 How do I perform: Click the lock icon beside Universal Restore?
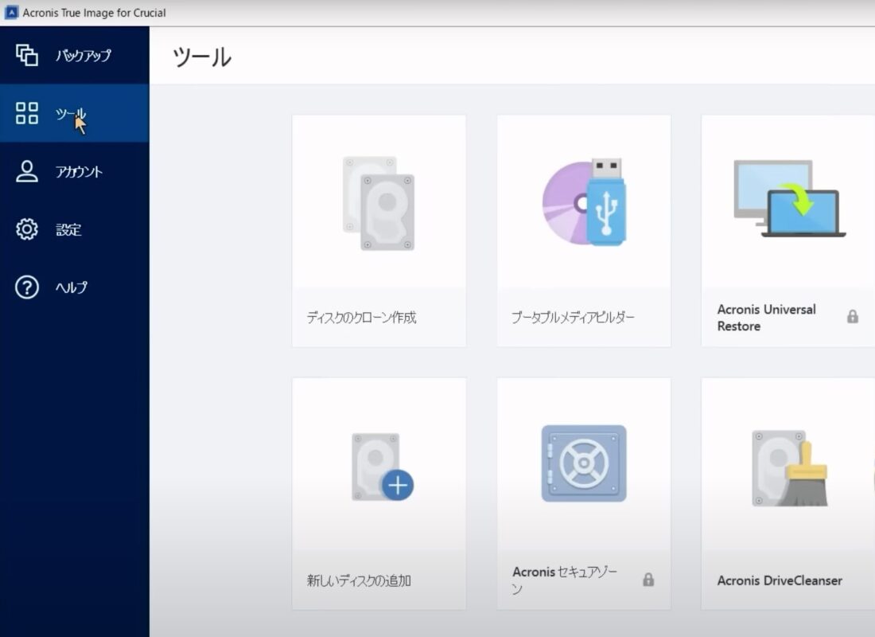click(x=853, y=317)
